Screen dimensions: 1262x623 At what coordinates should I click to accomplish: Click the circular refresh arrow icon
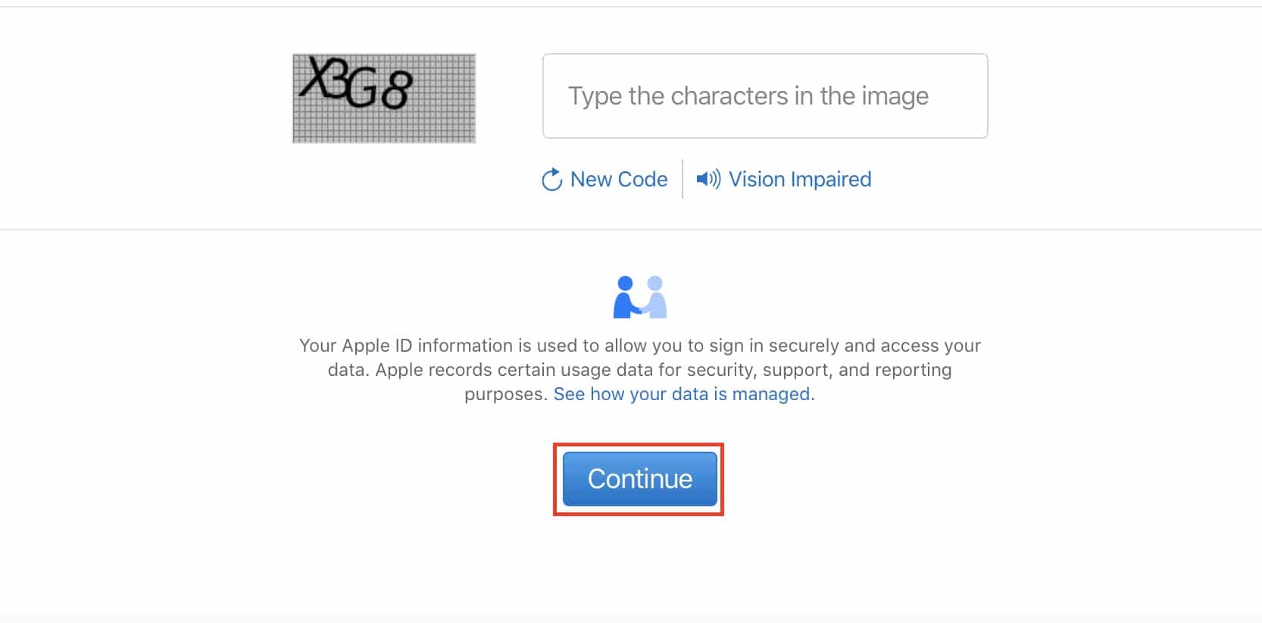click(551, 180)
